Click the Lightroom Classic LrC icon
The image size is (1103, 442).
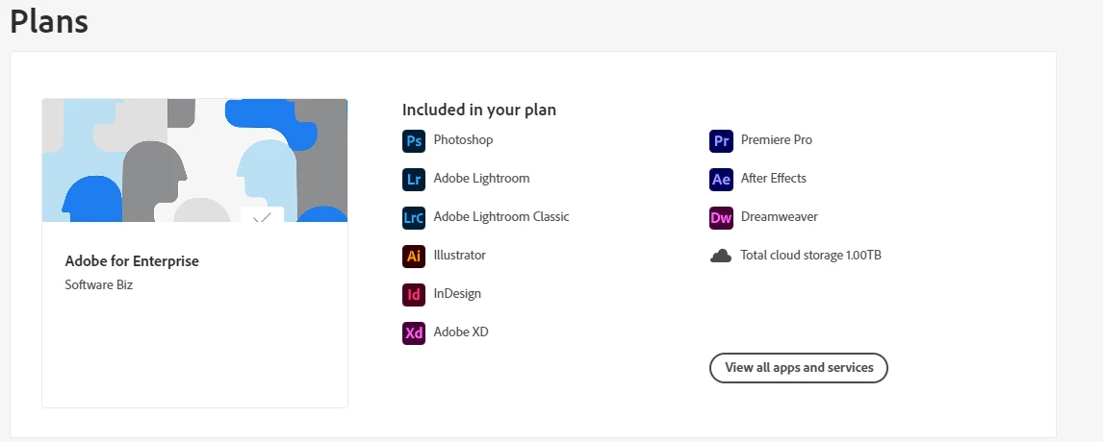tap(414, 218)
